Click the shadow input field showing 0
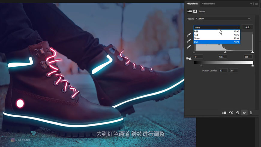261x147 pixels. pyautogui.click(x=198, y=57)
